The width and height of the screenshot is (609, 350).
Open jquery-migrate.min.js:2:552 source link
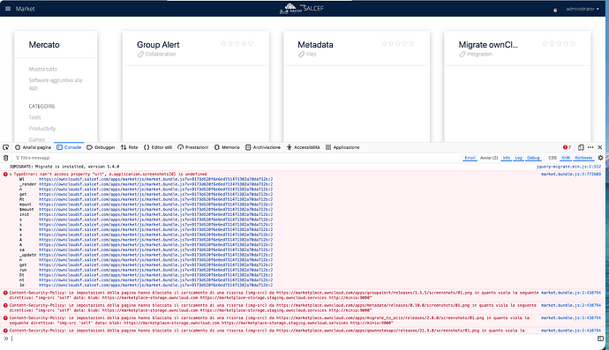click(x=568, y=167)
